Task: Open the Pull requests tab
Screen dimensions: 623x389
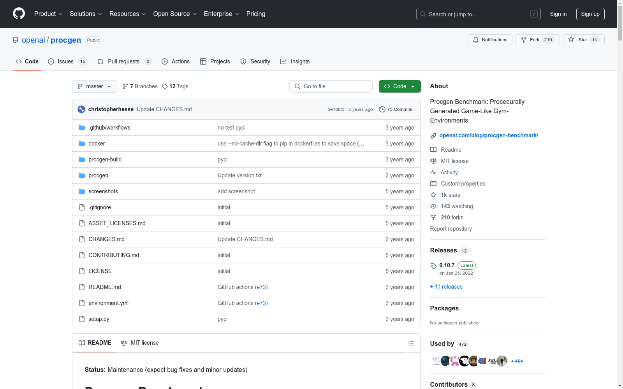Action: click(x=125, y=61)
